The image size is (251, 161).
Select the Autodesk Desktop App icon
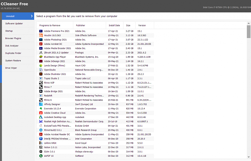[x=41, y=117]
